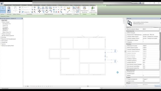Open the Конструкция ribbon tab

(x=16, y=5)
